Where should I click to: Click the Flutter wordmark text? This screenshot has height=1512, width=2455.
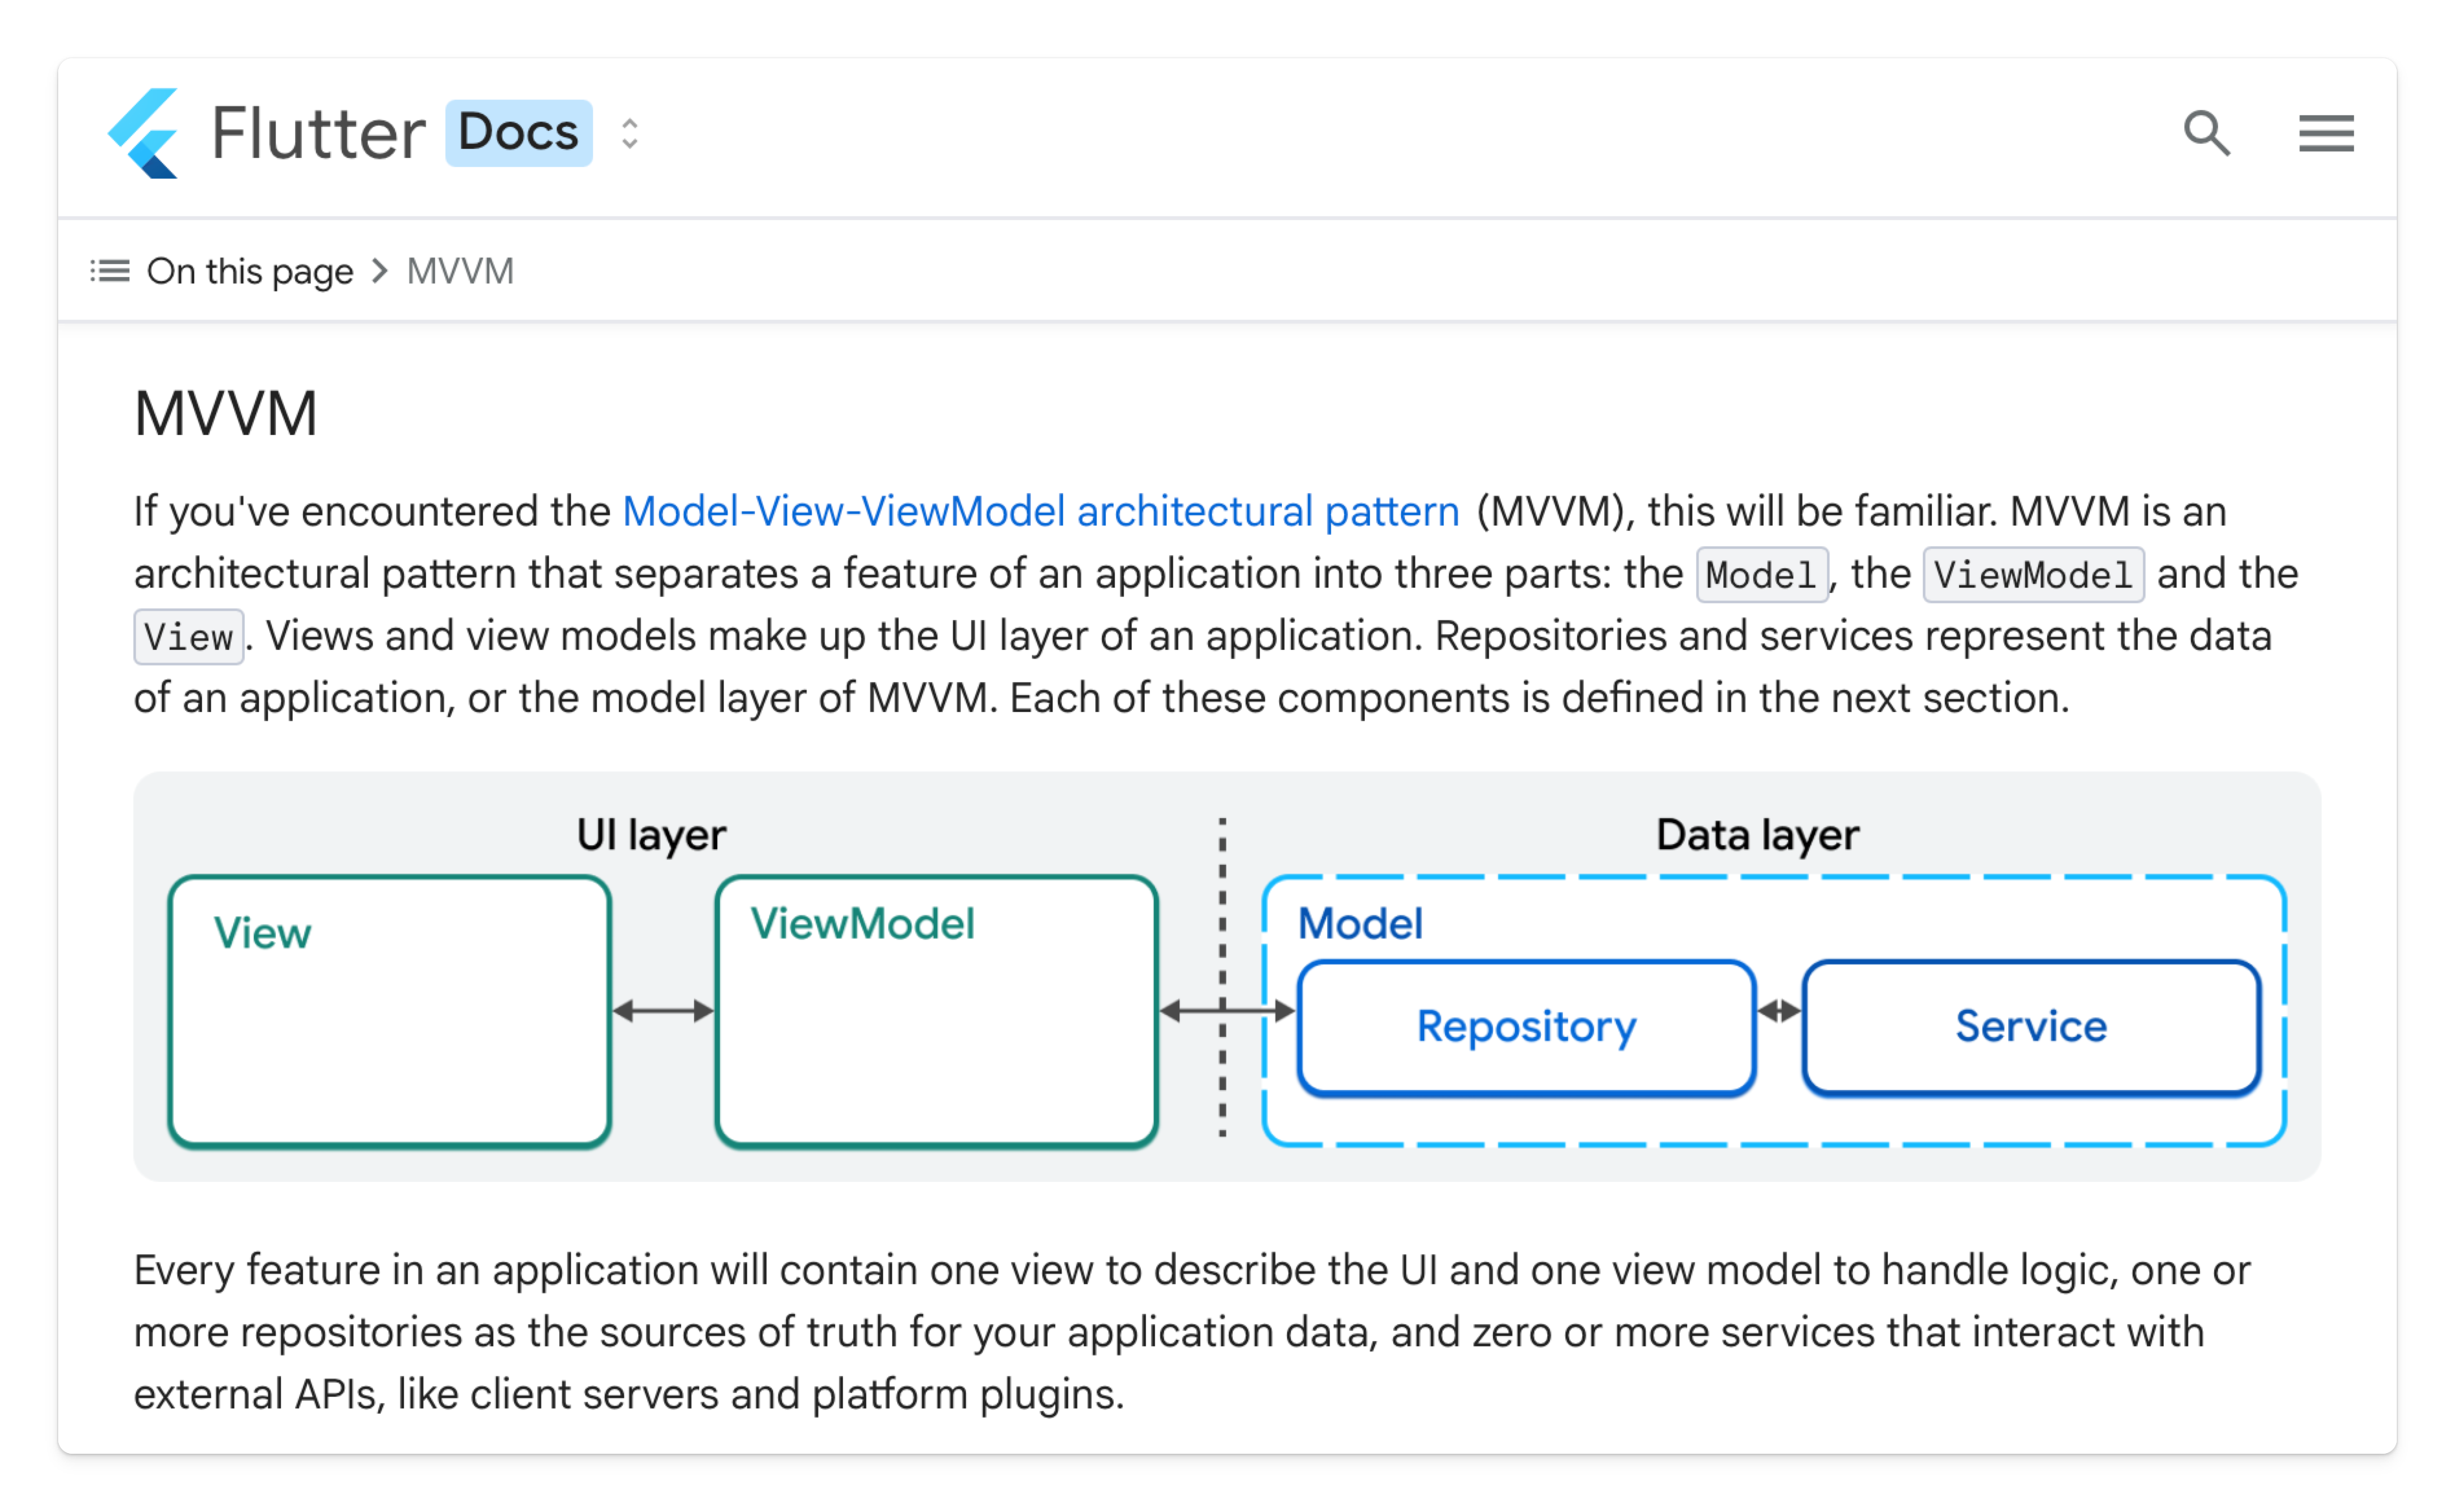tap(318, 133)
